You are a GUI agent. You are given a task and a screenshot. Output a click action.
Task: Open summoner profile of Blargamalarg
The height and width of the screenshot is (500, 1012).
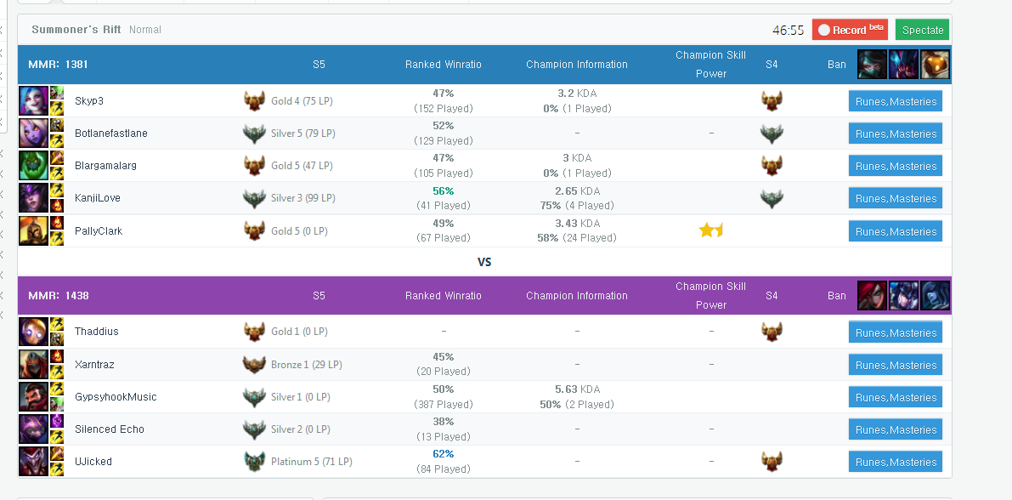click(x=106, y=165)
